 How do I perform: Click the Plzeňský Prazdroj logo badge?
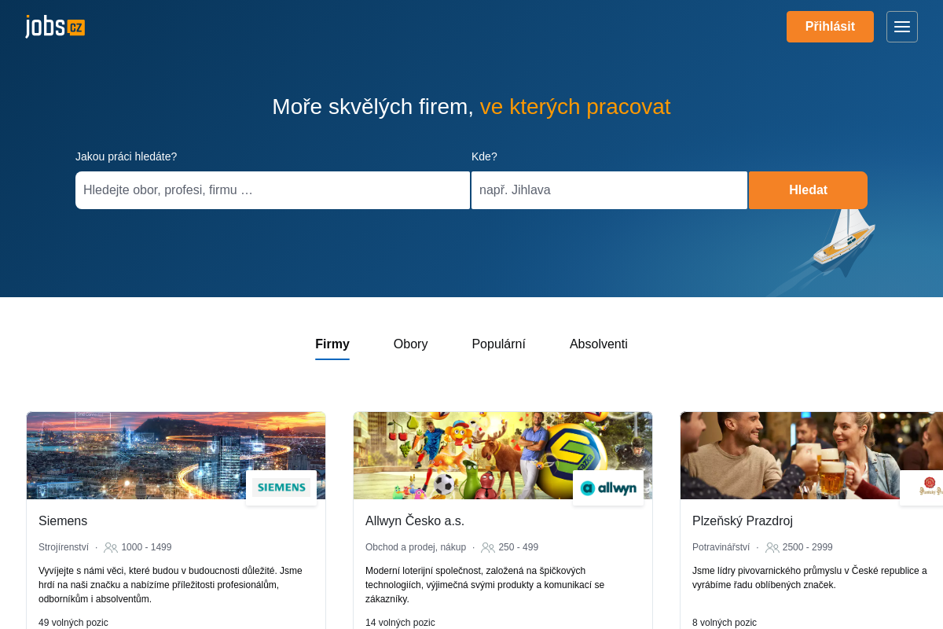click(932, 487)
